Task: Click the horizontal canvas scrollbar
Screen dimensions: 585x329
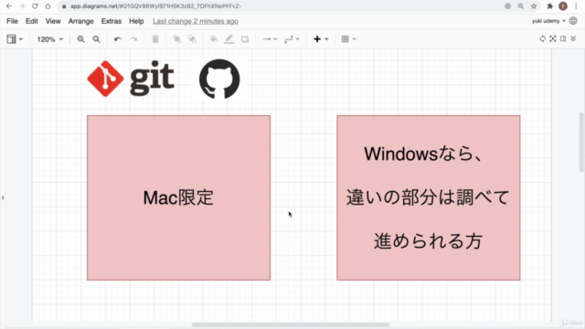Action: pyautogui.click(x=291, y=324)
